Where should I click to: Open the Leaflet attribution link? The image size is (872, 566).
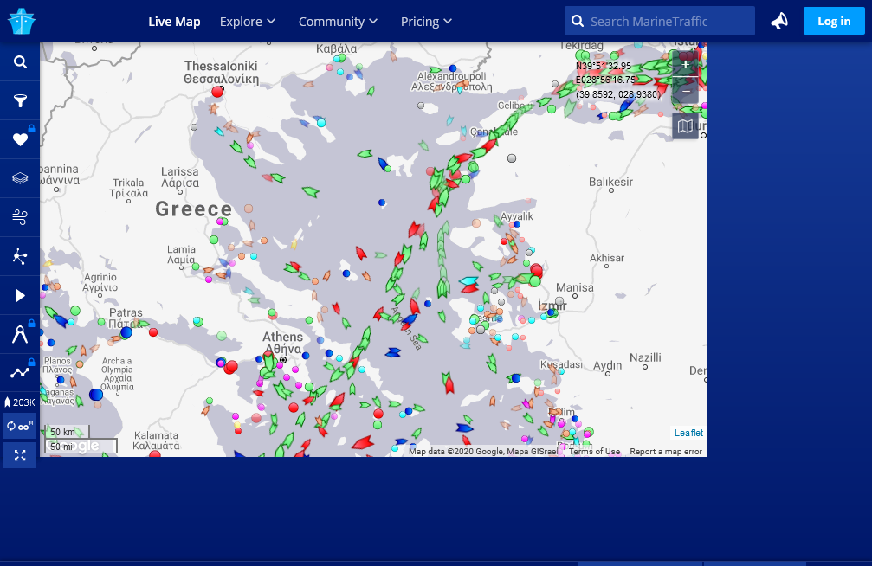pyautogui.click(x=688, y=433)
